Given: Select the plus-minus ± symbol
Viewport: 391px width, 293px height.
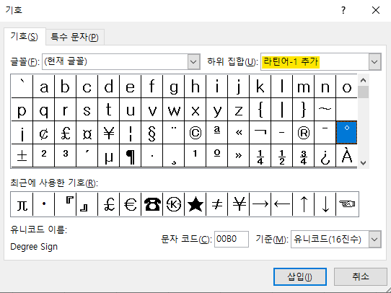Looking at the screenshot, I should coord(22,156).
